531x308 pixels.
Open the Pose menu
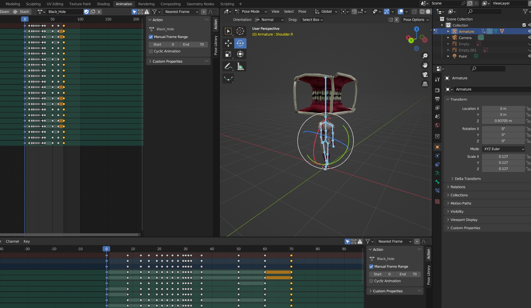[302, 12]
